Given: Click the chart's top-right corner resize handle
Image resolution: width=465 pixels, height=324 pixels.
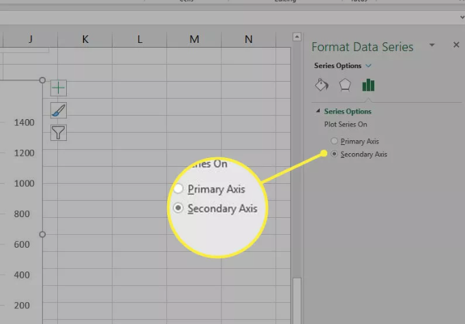Looking at the screenshot, I should coord(42,80).
